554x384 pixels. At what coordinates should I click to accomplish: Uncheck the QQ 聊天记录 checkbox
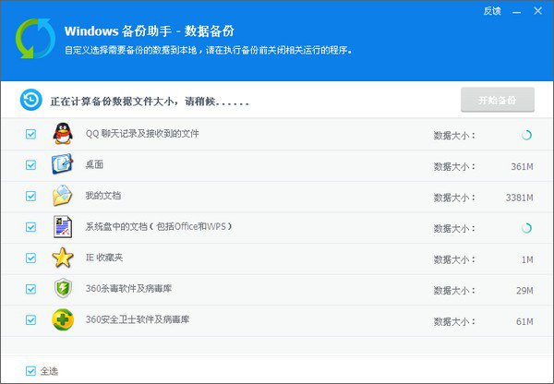tap(30, 134)
